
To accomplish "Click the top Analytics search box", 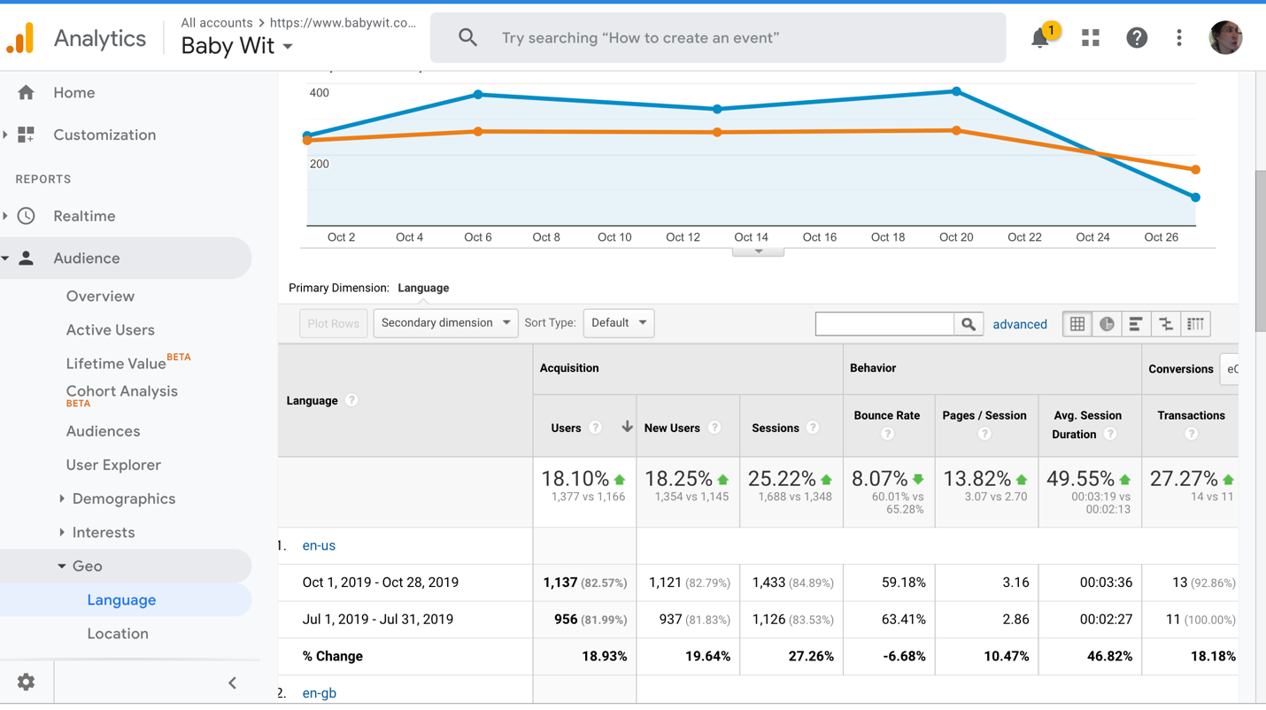I will click(x=718, y=37).
